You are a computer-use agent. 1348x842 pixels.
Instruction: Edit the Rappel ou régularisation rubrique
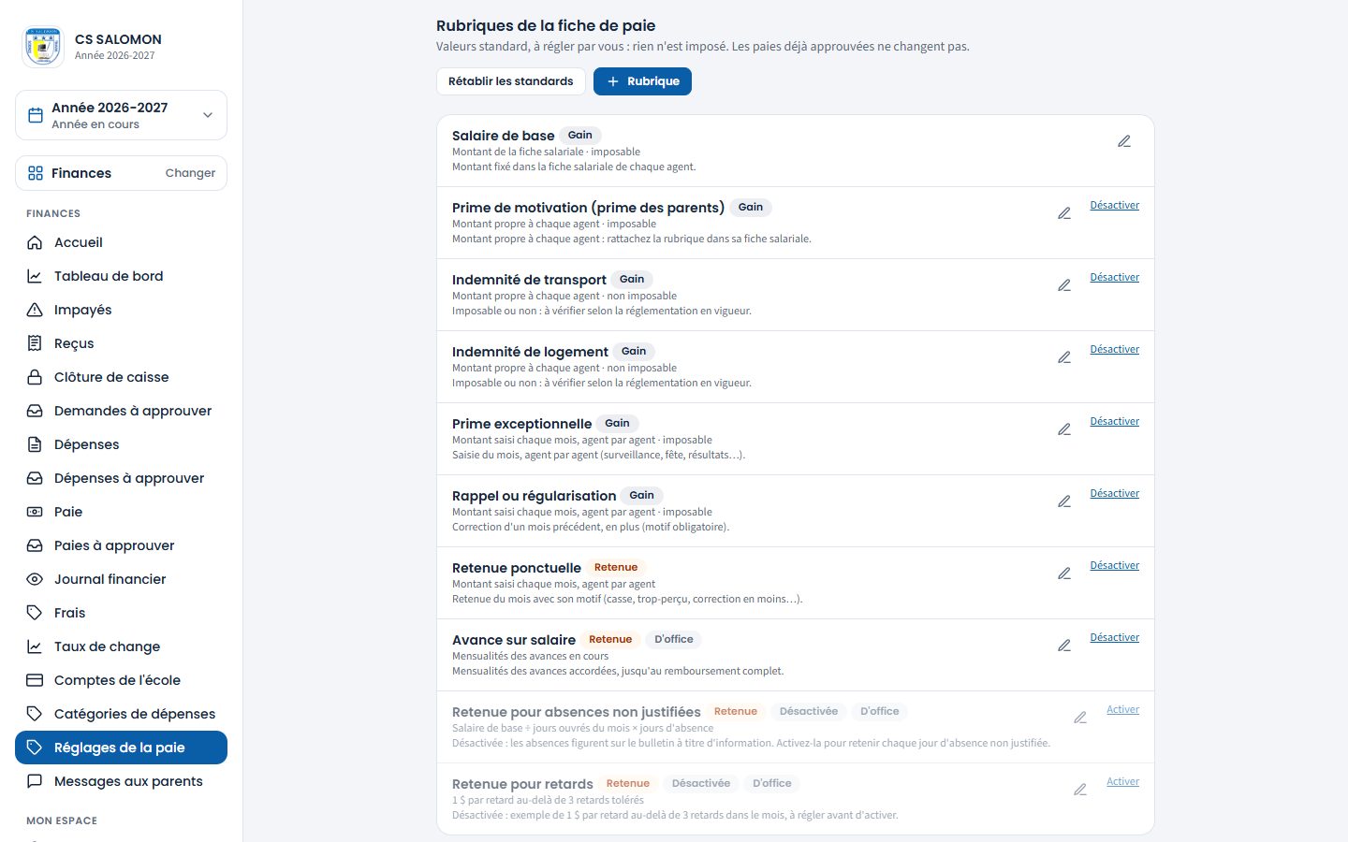1064,501
